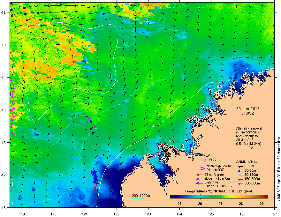Click the 'ANMN 12h av.' heading
Image resolution: width=281 pixels, height=217 pixels.
click(247, 162)
